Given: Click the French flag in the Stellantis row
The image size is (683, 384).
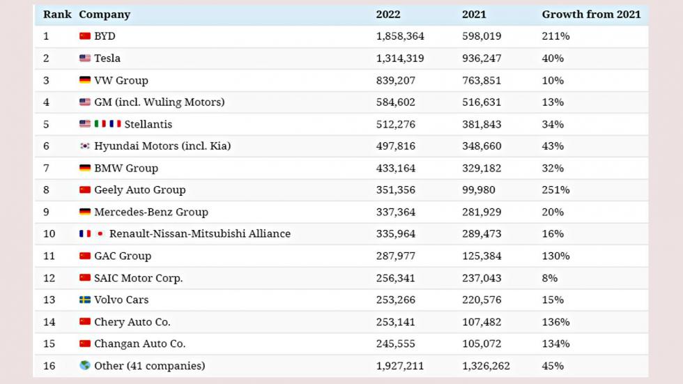Looking at the screenshot, I should 115,124.
